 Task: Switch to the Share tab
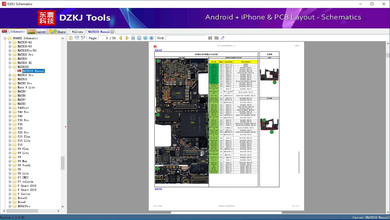(57, 32)
